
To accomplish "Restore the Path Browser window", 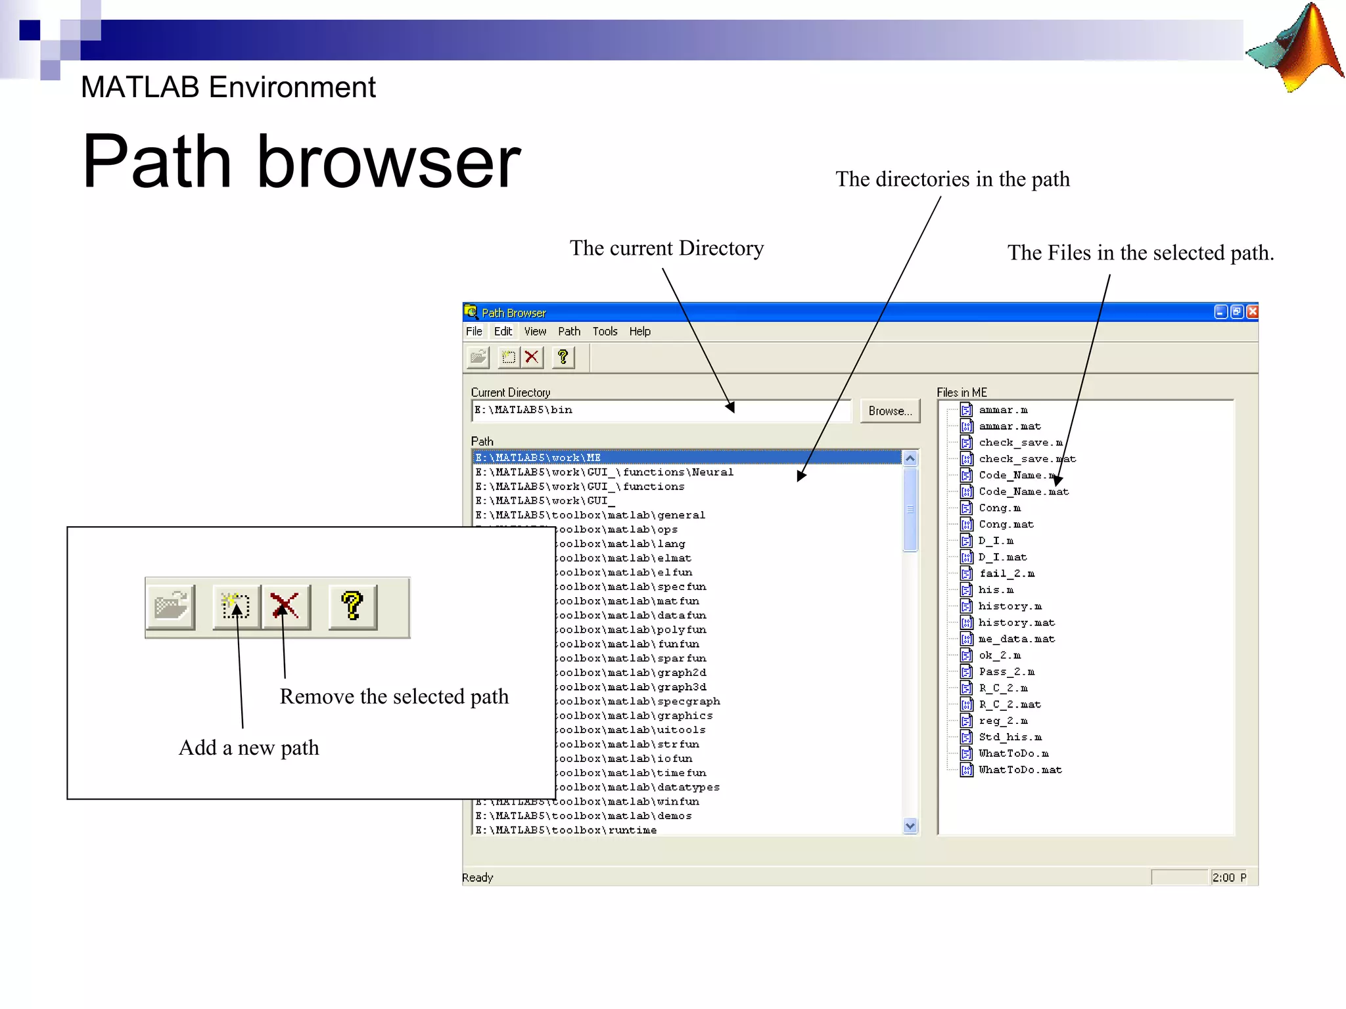I will (1237, 312).
